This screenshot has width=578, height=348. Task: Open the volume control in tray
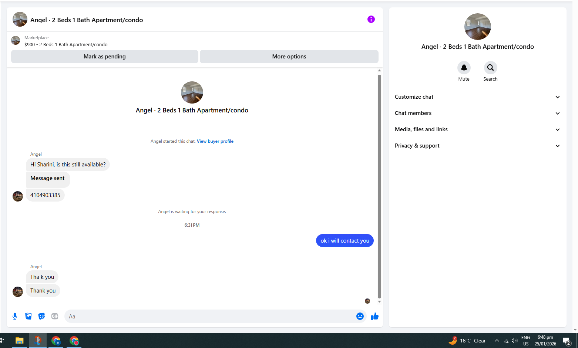pos(514,341)
